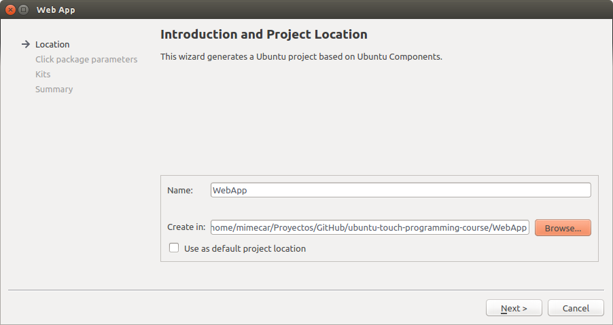
Task: Cancel the Web App wizard
Action: pyautogui.click(x=576, y=308)
